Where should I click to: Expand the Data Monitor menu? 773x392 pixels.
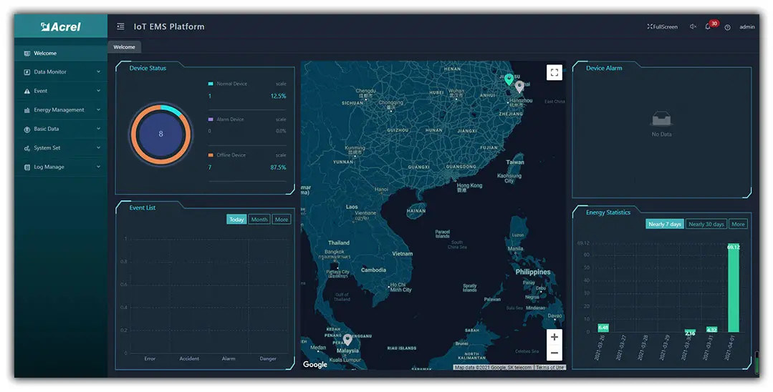click(98, 72)
